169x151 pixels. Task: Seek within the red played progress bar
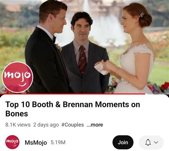(x=72, y=94)
